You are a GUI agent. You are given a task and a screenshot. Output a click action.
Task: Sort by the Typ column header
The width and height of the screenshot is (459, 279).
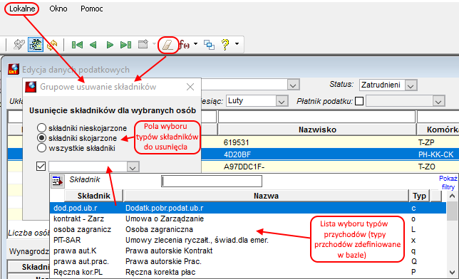point(419,196)
